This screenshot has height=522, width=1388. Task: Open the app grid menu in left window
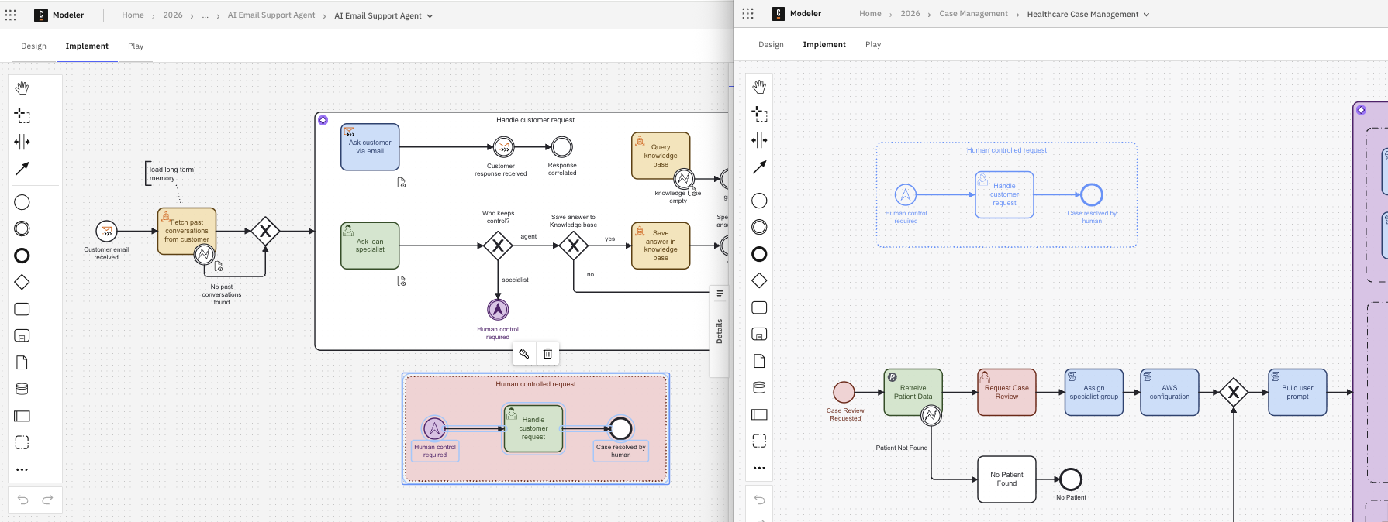click(x=11, y=15)
